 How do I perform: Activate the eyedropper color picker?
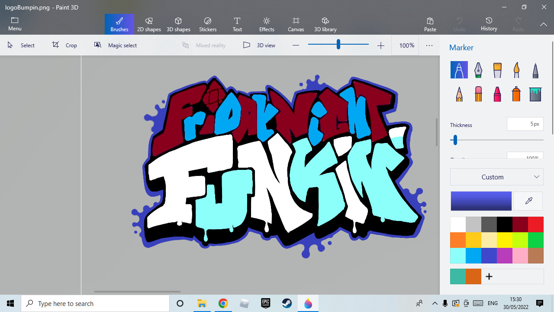(528, 201)
